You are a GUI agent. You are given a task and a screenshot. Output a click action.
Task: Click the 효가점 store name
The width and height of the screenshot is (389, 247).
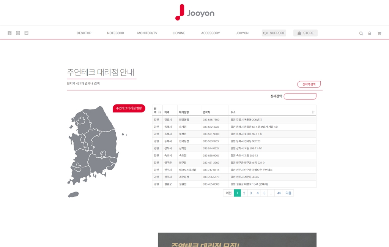point(183,127)
